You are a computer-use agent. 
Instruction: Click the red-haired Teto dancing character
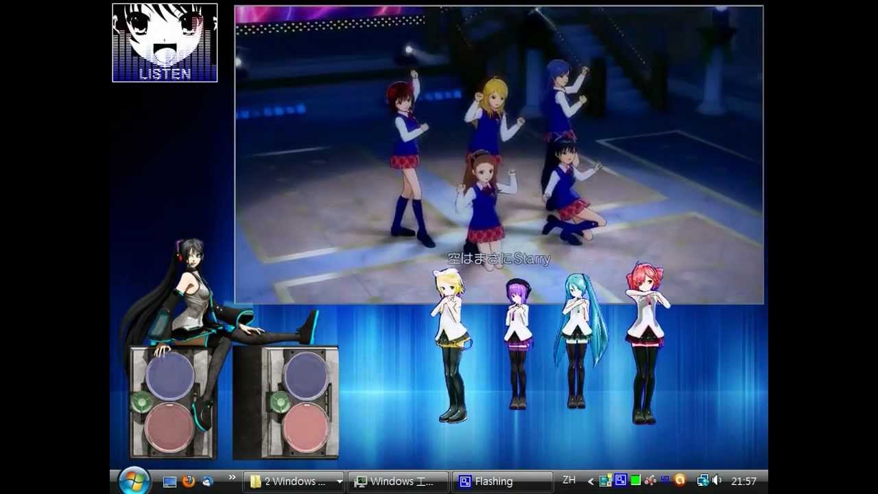pyautogui.click(x=645, y=342)
